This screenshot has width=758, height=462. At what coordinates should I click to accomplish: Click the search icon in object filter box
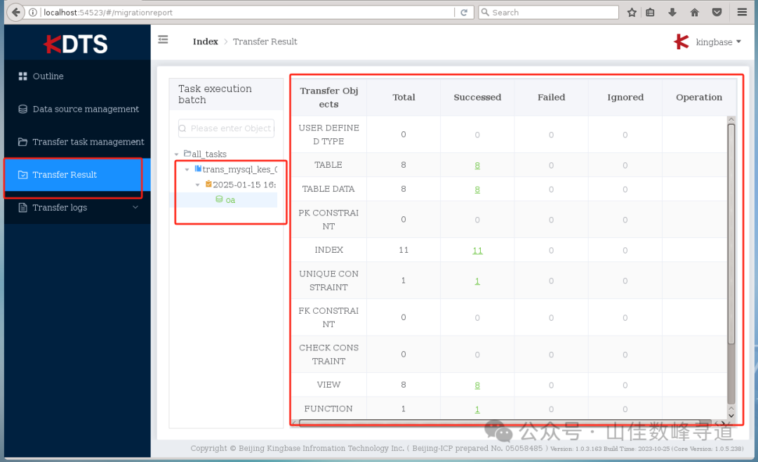[182, 128]
